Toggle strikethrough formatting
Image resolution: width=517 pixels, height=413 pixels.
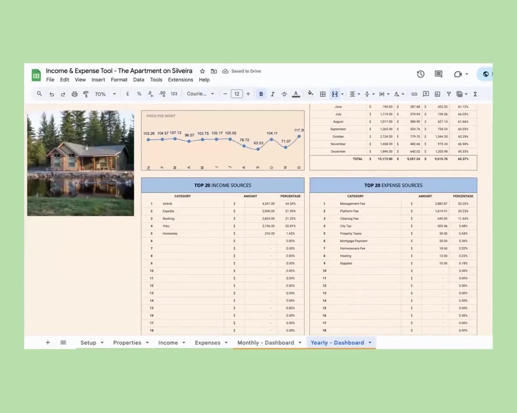click(x=284, y=94)
